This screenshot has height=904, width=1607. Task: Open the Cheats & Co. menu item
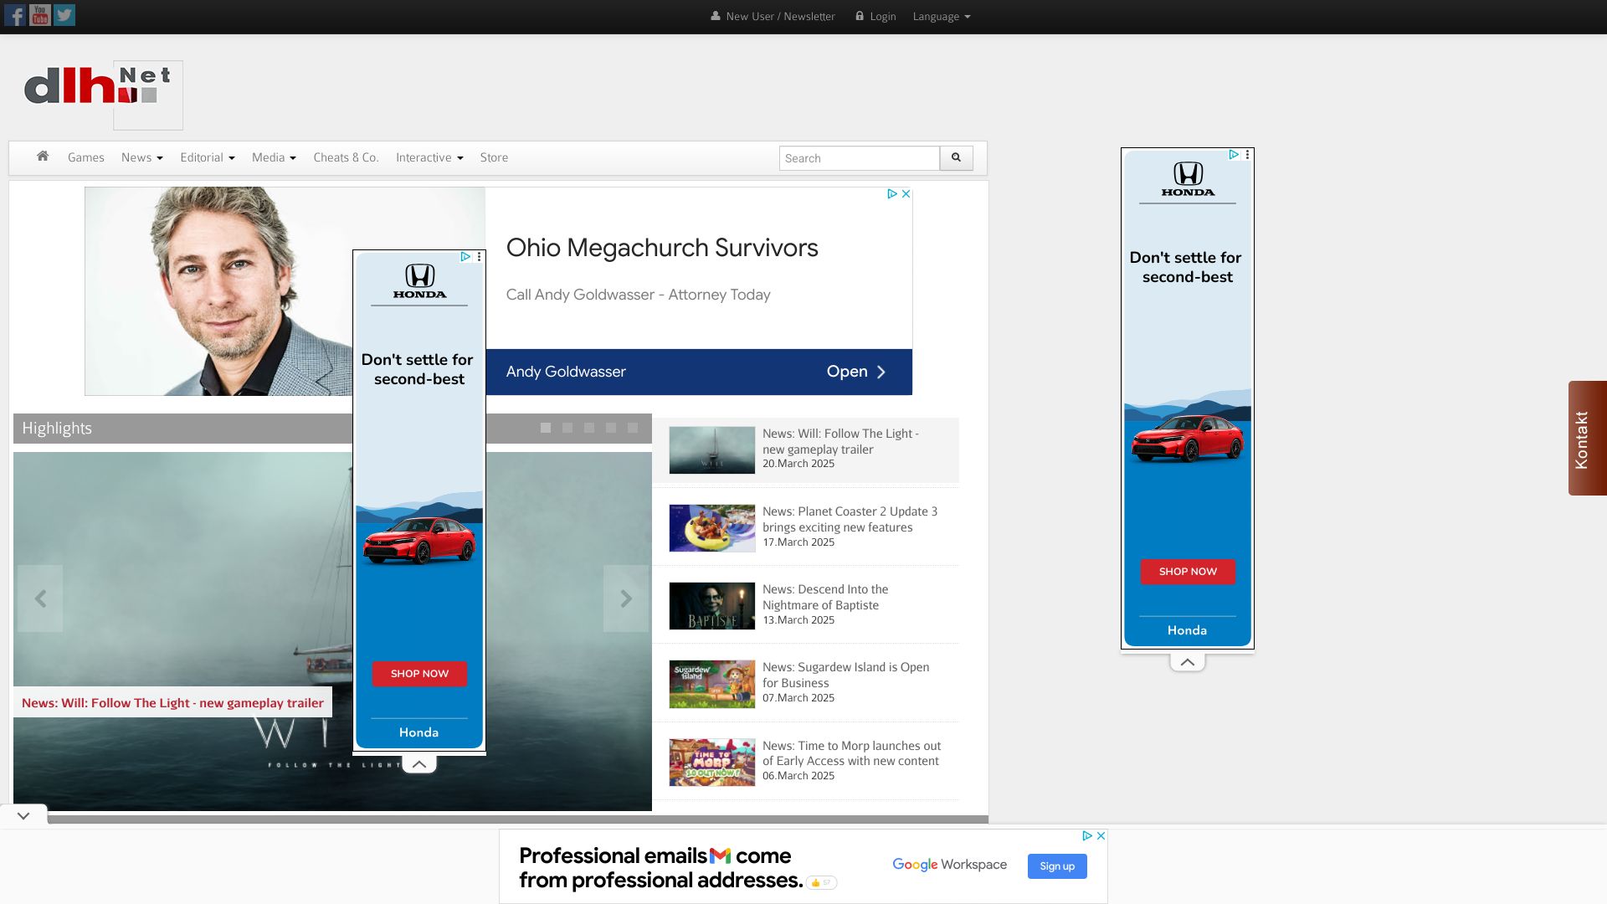346,157
